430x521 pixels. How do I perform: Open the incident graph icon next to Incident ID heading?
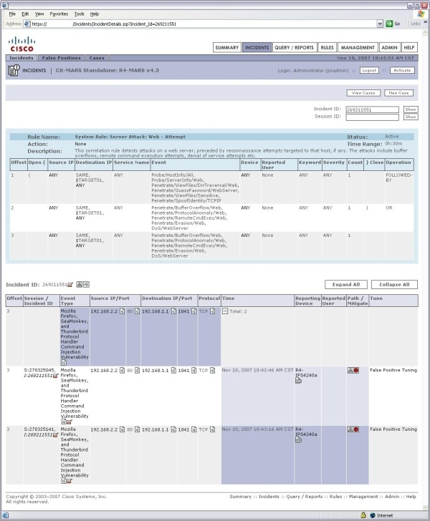pyautogui.click(x=86, y=284)
